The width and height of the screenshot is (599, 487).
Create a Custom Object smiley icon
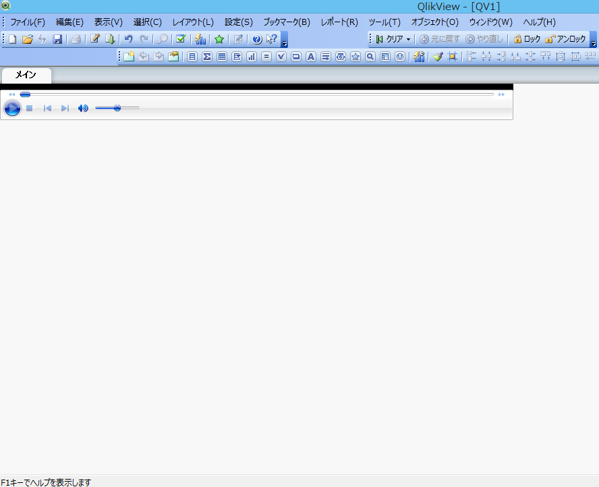click(400, 57)
